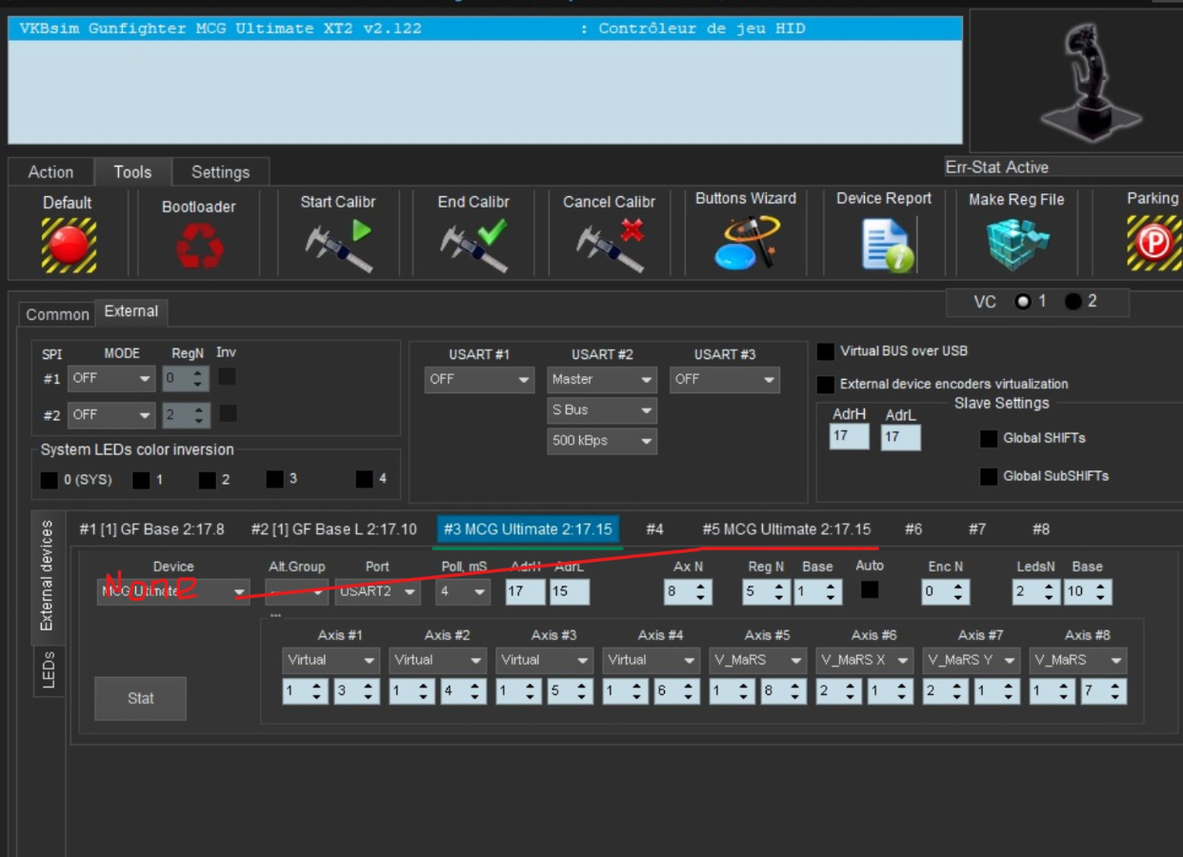Toggle System LED 4 color inversion checkbox

pyautogui.click(x=364, y=479)
